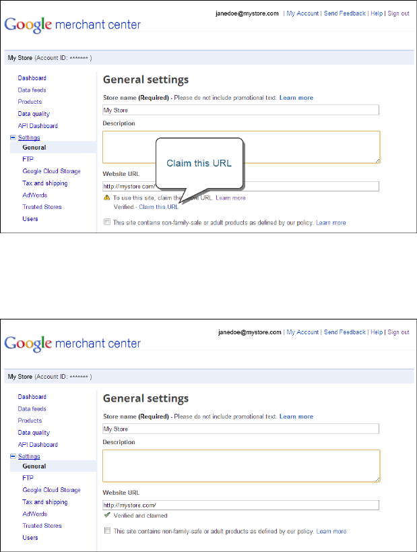Click the Description resize grip in lower screenshot

point(377,479)
